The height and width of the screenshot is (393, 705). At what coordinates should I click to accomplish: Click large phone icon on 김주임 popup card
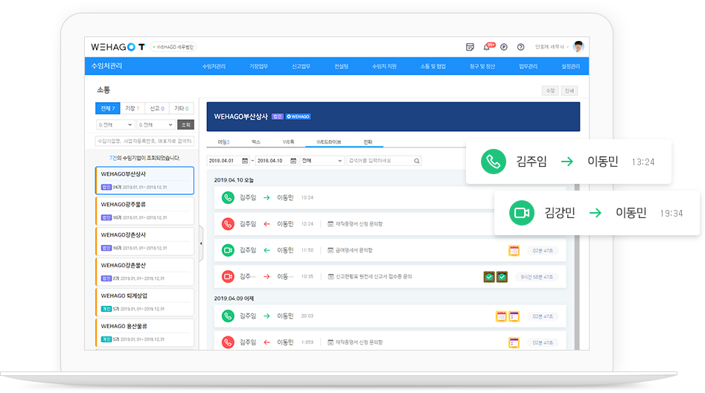[494, 162]
